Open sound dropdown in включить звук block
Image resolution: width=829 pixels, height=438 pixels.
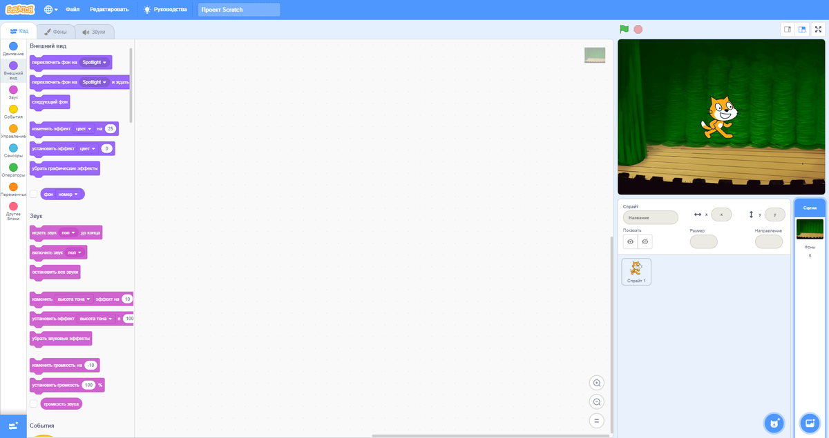click(x=75, y=252)
